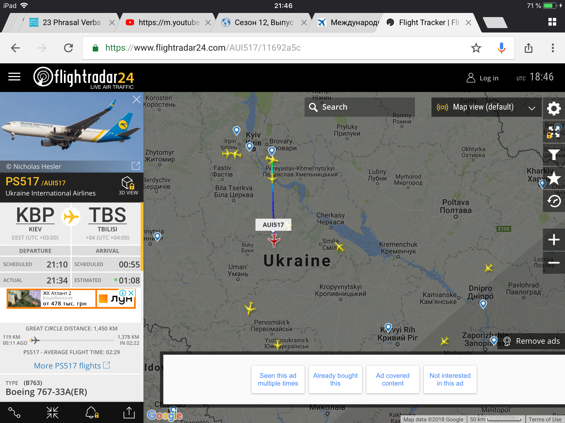The width and height of the screenshot is (565, 423).
Task: Zoom in map with plus button
Action: pos(554,239)
